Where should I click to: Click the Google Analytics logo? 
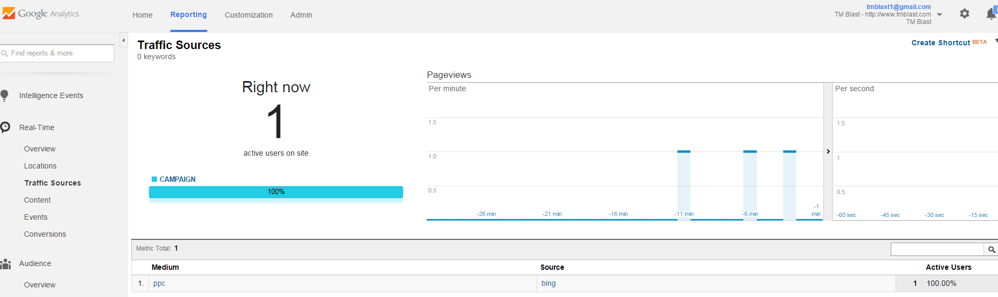[x=41, y=13]
